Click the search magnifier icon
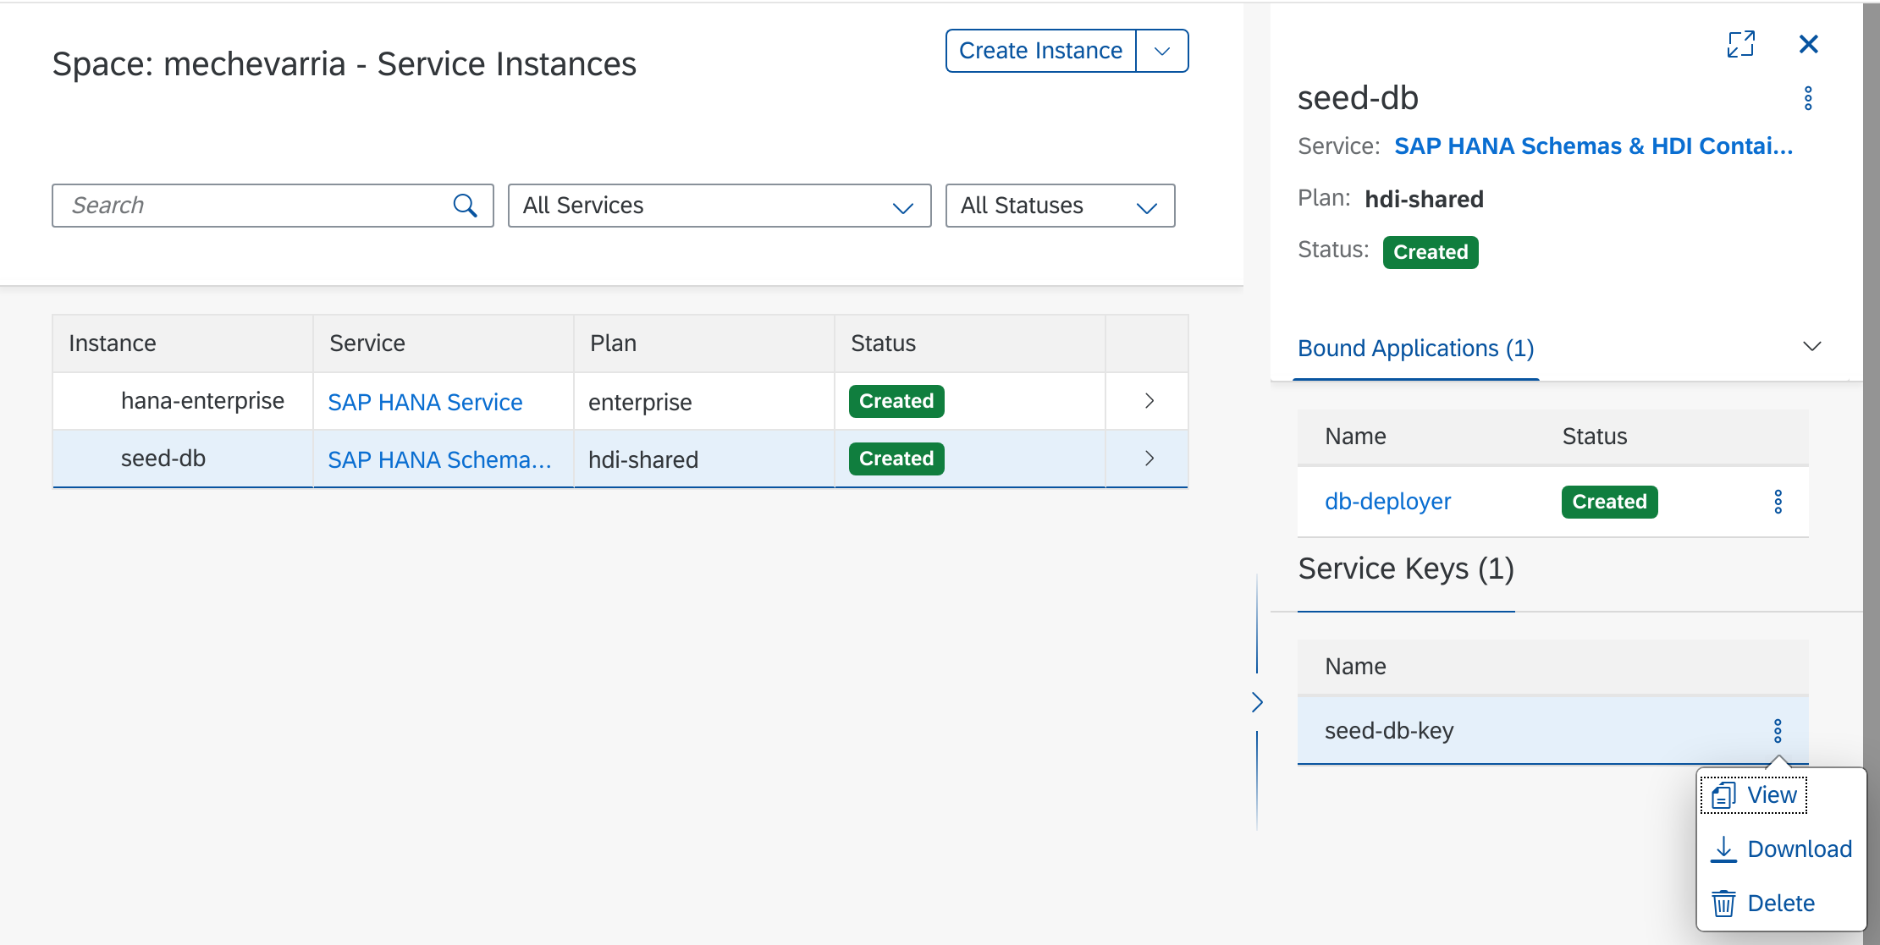This screenshot has height=945, width=1880. pos(465,206)
